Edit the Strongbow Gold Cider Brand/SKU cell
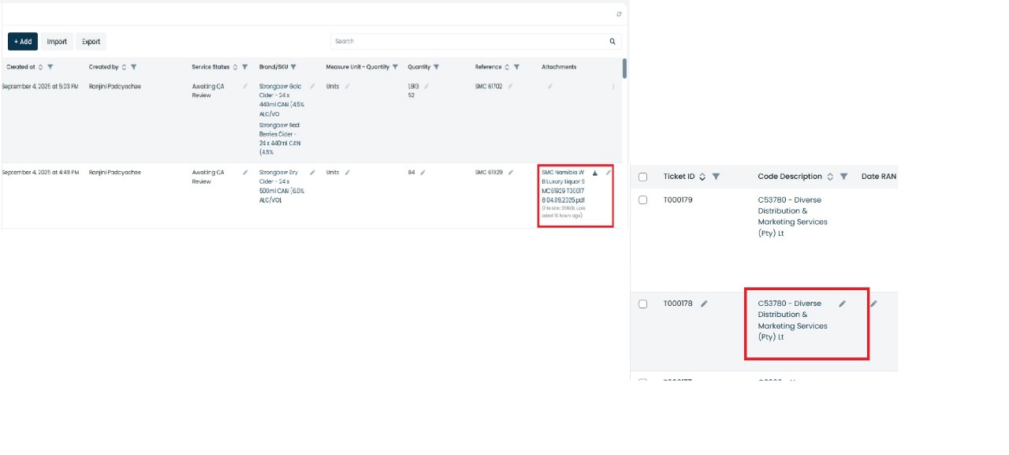The width and height of the screenshot is (1009, 455). point(313,86)
